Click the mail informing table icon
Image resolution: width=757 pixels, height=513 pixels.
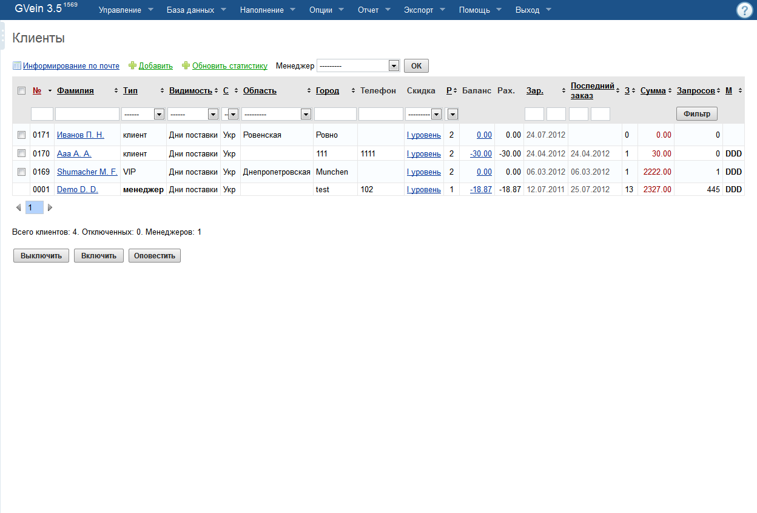17,65
